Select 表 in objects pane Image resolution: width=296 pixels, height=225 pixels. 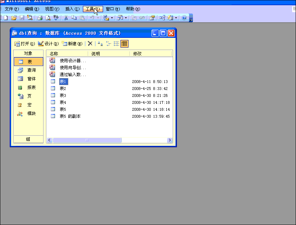(x=29, y=61)
